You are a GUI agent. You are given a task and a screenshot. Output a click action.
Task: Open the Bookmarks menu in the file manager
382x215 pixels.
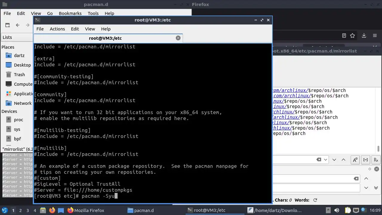click(x=70, y=13)
